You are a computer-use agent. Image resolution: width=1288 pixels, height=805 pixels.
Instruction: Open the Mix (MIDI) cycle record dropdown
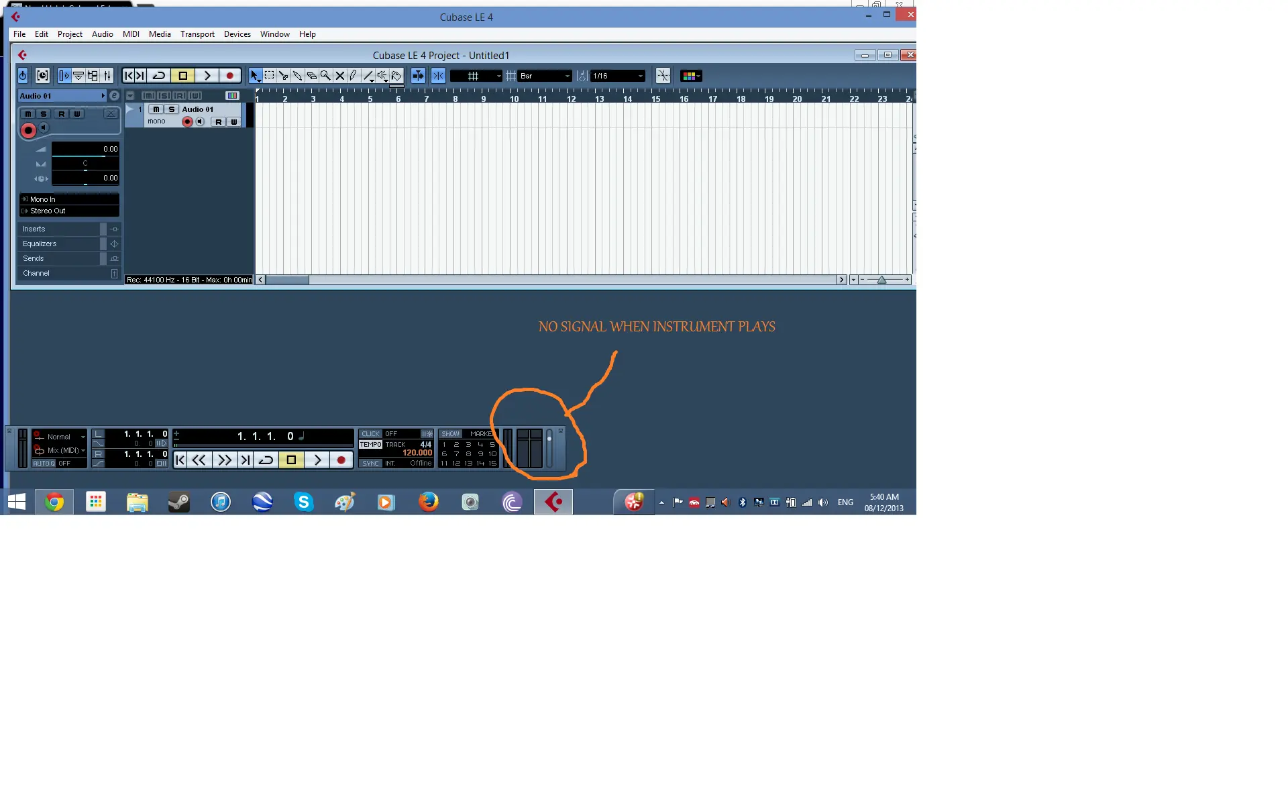click(60, 450)
